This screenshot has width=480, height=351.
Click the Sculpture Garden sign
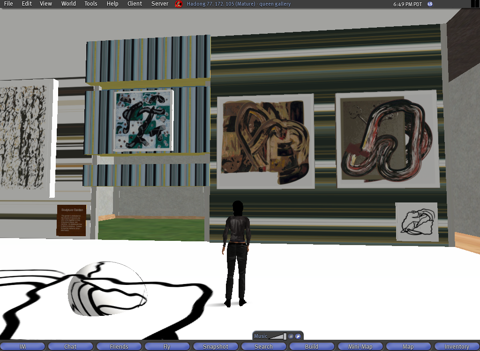[x=71, y=220]
